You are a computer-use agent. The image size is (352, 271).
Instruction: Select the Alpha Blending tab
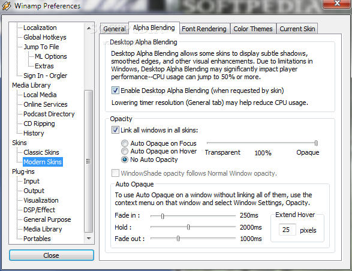coord(154,28)
